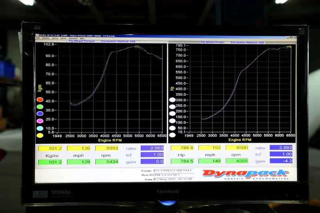Click the Date field

(173, 179)
